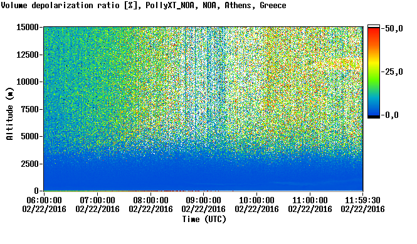Click the 2500 altitude tick label
The width and height of the screenshot is (417, 244).
click(x=30, y=164)
